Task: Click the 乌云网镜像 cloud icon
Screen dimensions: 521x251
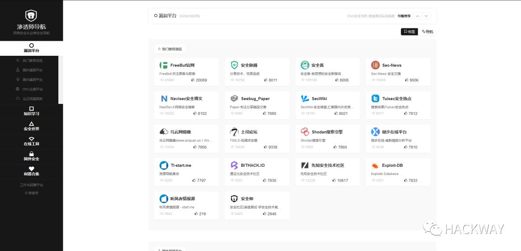Action: click(164, 132)
